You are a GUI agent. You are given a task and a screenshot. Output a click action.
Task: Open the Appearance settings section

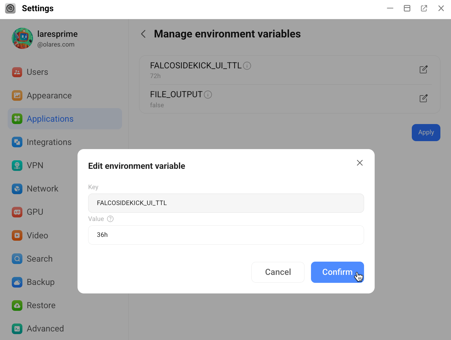[x=49, y=95]
